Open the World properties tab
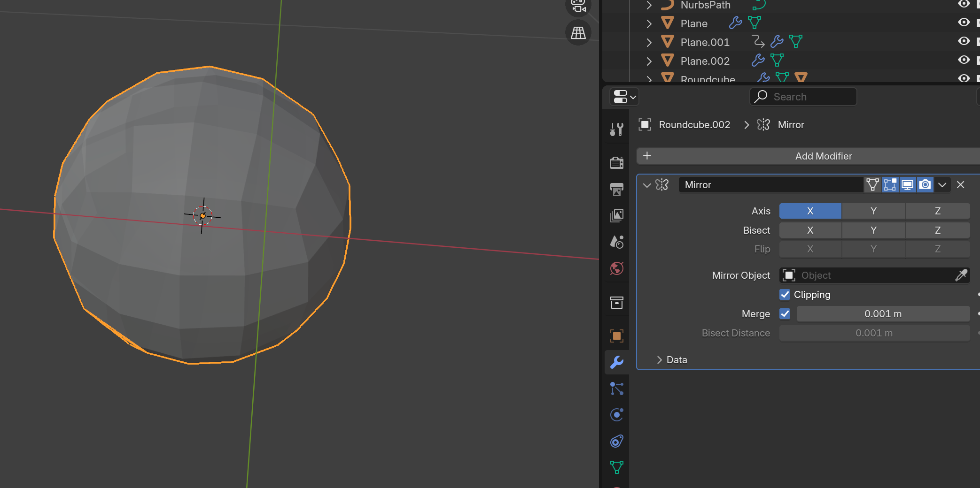The height and width of the screenshot is (488, 980). tap(617, 268)
